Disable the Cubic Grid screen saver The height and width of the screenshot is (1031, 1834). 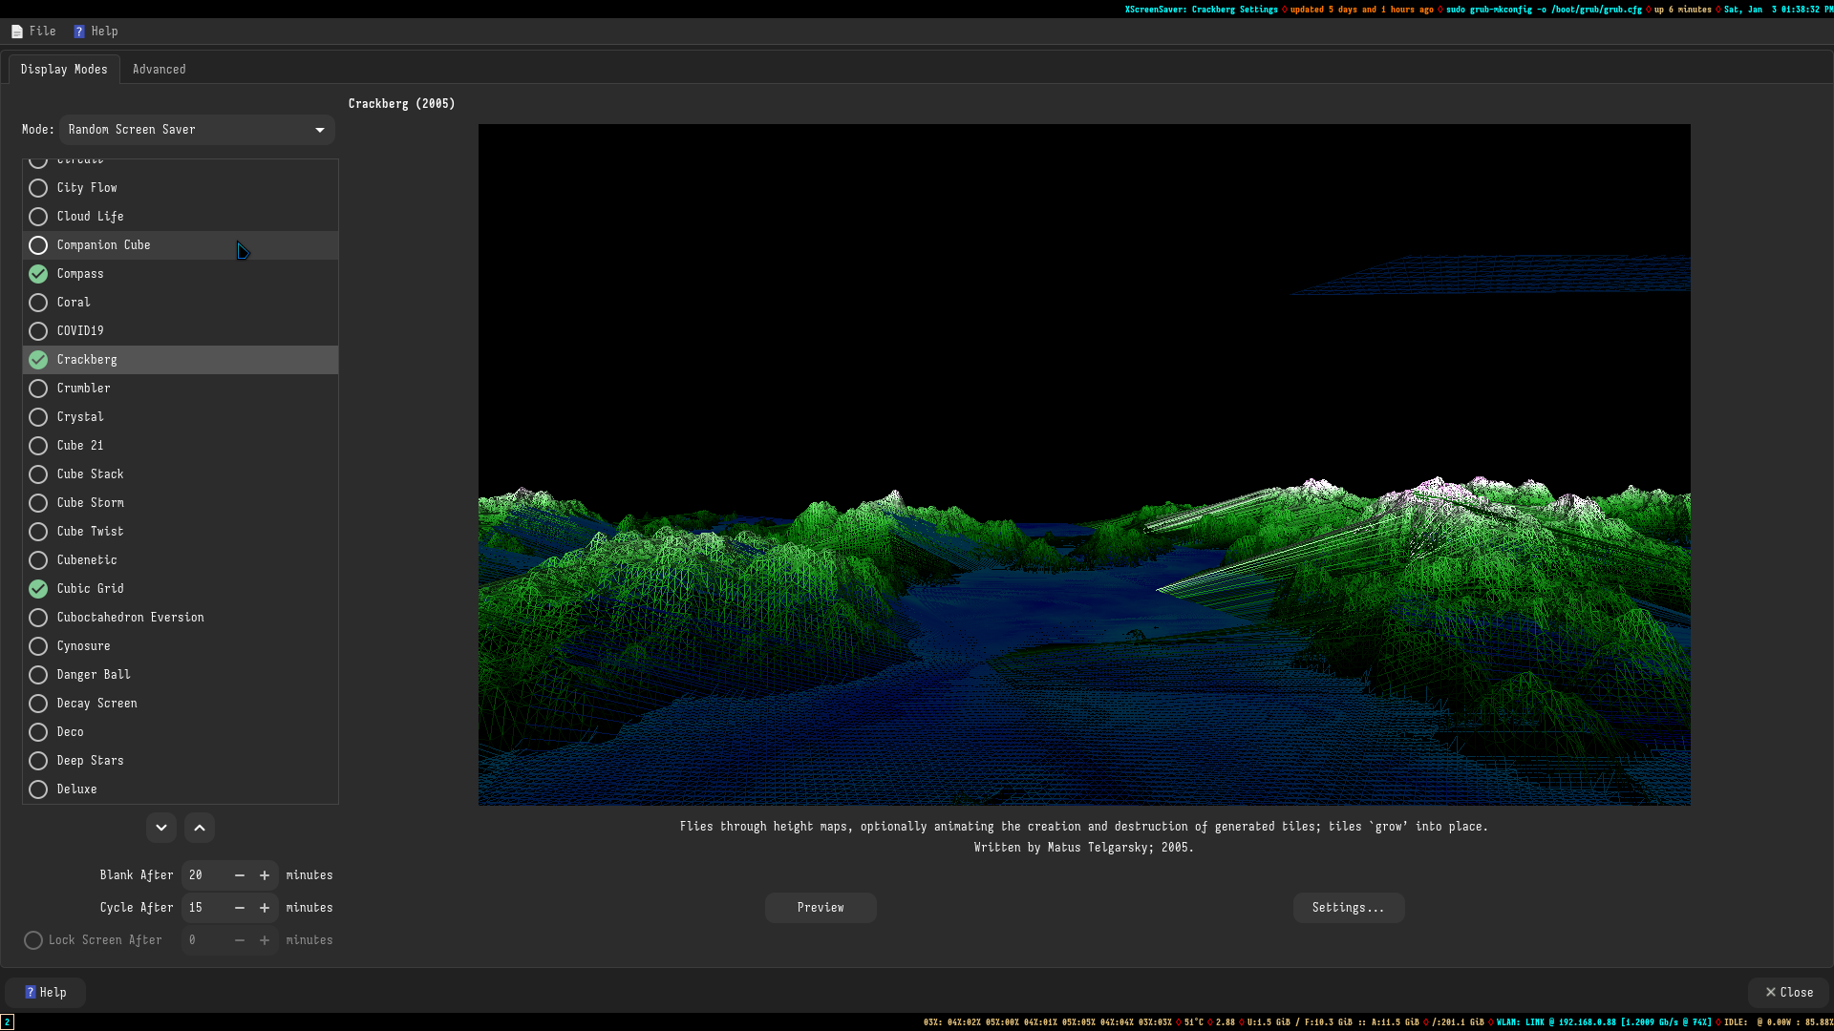38,589
